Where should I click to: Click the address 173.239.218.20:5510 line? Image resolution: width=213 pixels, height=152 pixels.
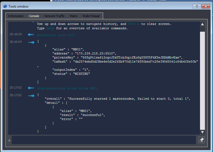(84, 53)
